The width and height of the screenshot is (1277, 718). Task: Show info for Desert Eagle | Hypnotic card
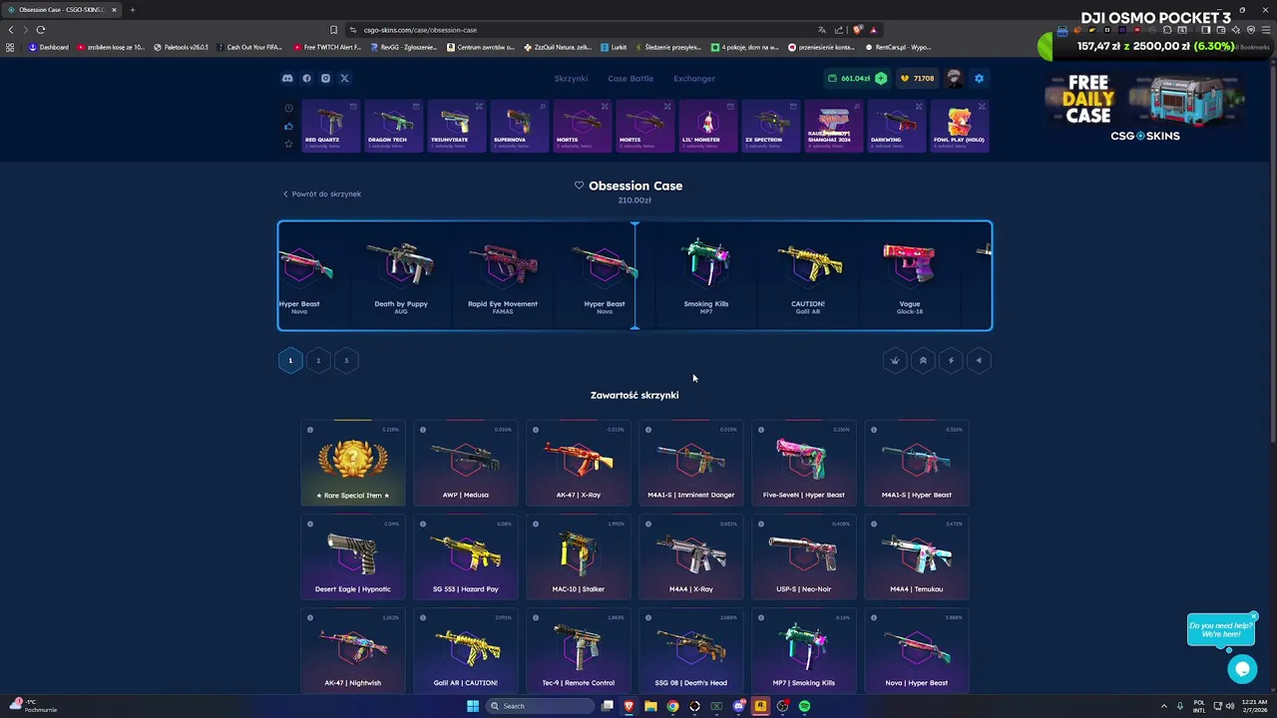[x=310, y=524]
